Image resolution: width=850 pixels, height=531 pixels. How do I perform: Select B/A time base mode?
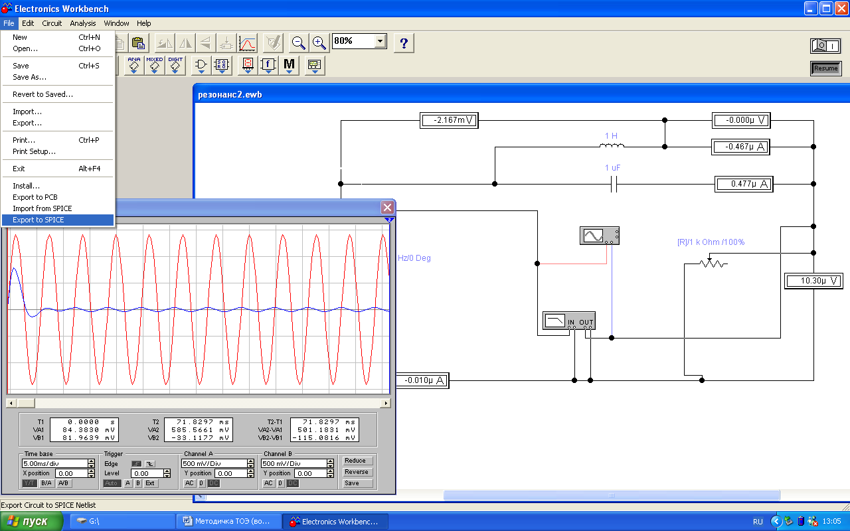click(46, 483)
